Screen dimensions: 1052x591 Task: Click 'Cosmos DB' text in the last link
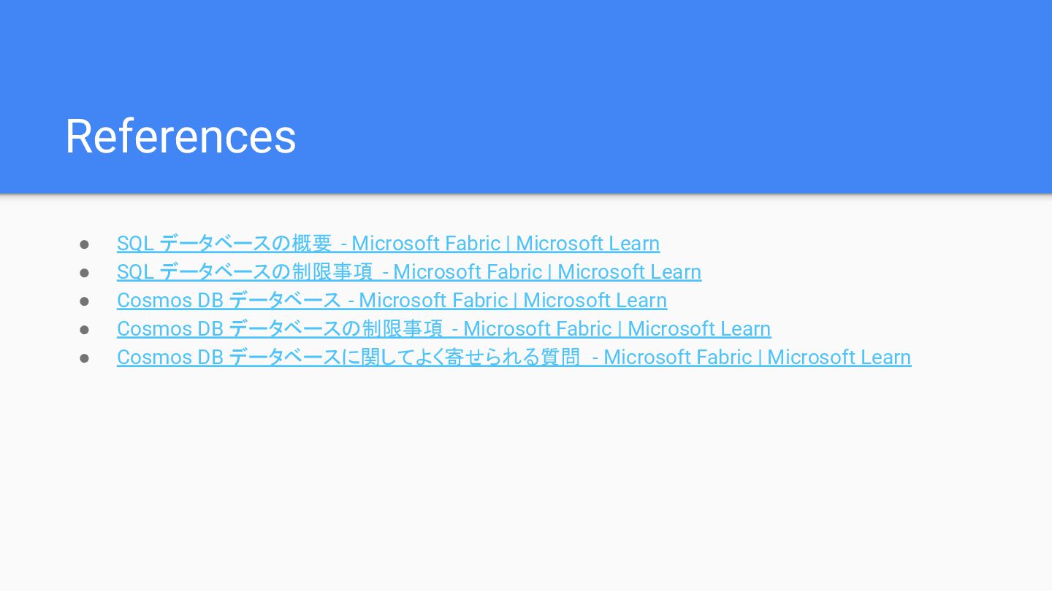169,357
